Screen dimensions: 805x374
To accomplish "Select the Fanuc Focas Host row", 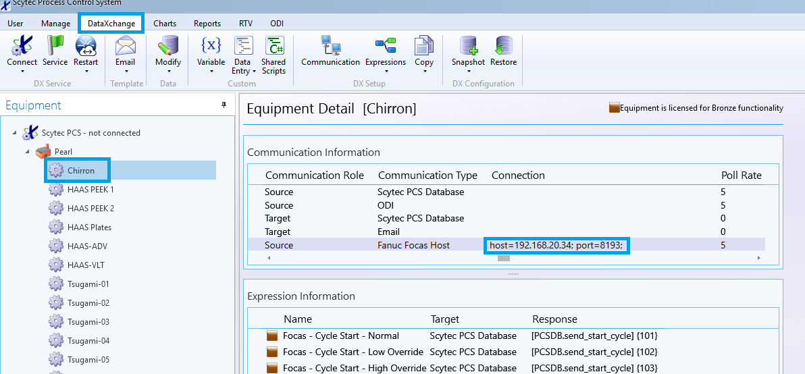I will pyautogui.click(x=507, y=245).
